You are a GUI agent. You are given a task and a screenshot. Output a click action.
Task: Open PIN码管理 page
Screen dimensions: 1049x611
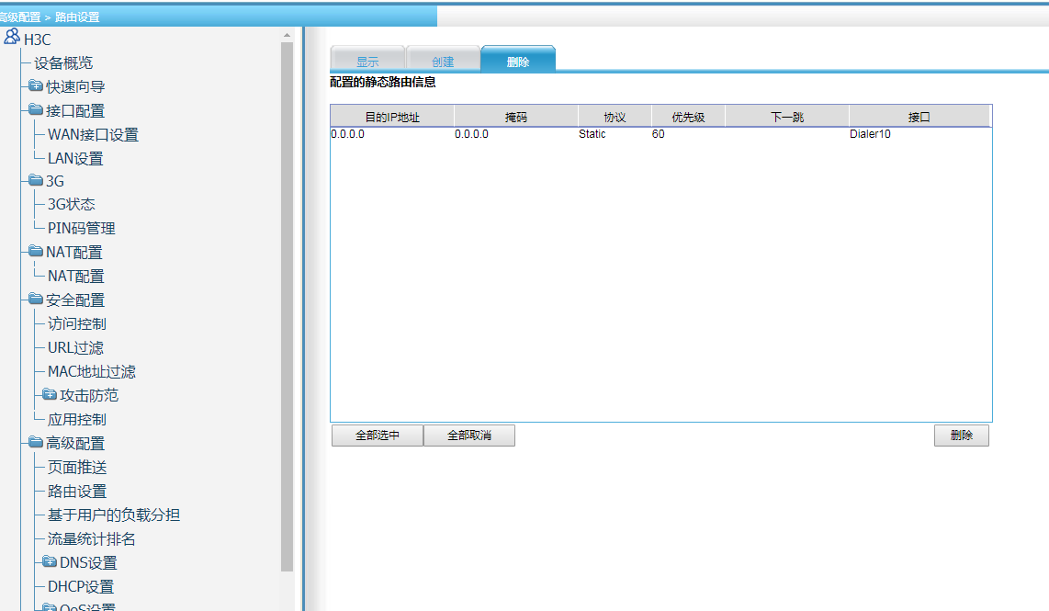(82, 228)
